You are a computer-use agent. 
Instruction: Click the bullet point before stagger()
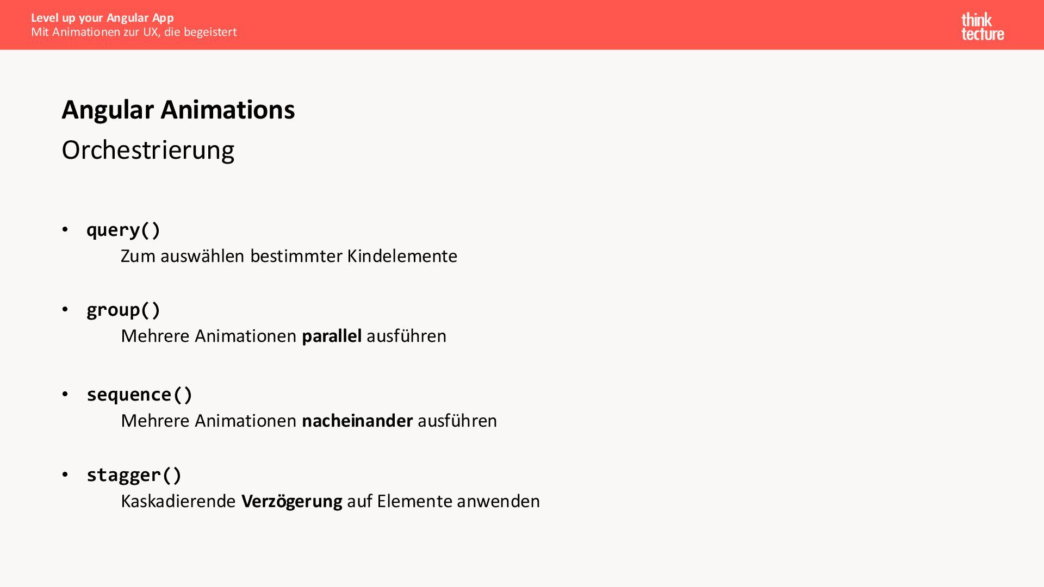click(65, 474)
